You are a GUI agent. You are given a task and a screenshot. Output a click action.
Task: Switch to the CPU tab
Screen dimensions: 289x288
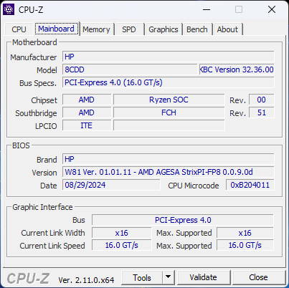[19, 29]
